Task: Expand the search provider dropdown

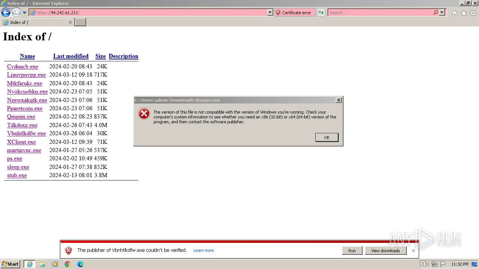Action: (x=442, y=12)
